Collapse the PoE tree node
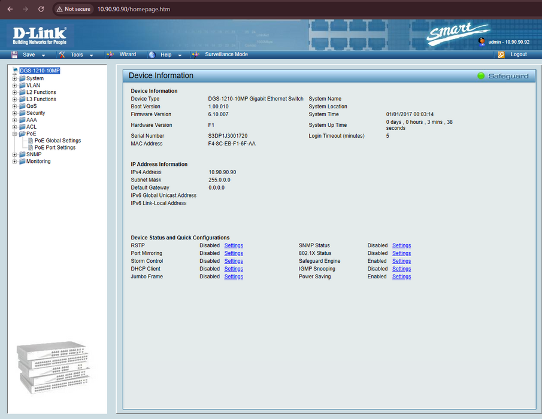Image resolution: width=542 pixels, height=419 pixels. point(14,134)
